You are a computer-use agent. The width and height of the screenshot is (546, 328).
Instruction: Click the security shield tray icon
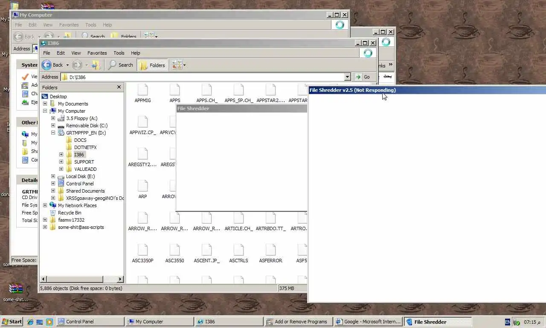point(516,322)
